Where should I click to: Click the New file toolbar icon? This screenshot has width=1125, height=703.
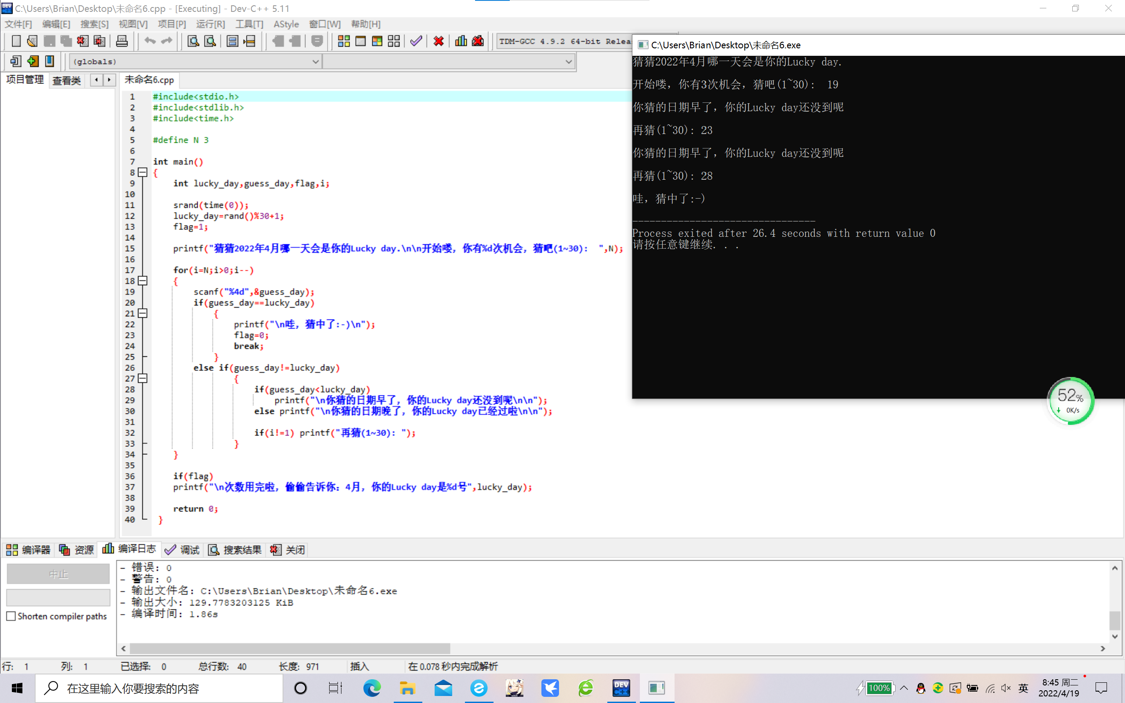(16, 41)
